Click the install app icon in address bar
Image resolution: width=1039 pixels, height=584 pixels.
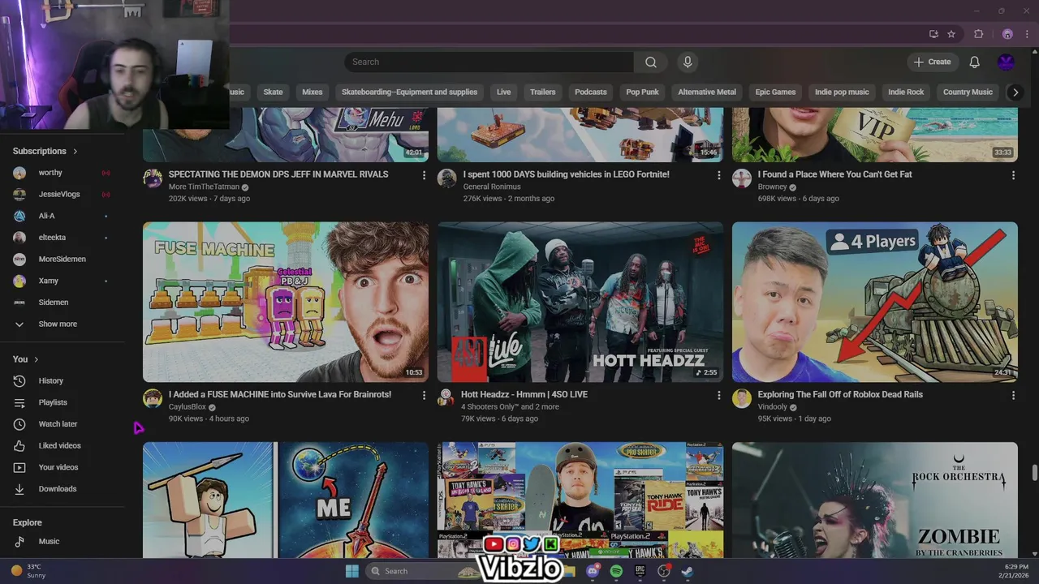933,34
